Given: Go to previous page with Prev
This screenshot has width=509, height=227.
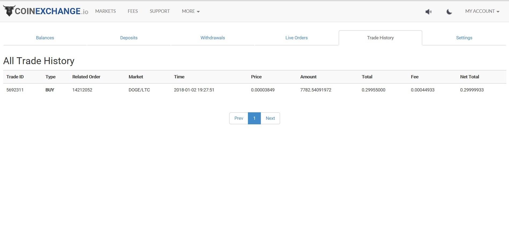Looking at the screenshot, I should tap(239, 118).
